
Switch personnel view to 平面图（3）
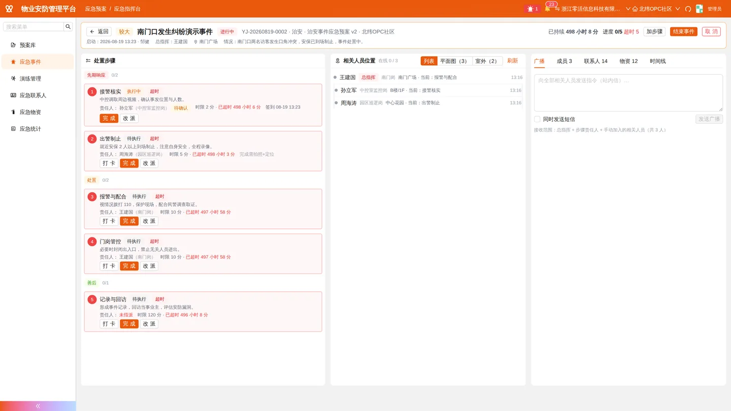pyautogui.click(x=455, y=61)
